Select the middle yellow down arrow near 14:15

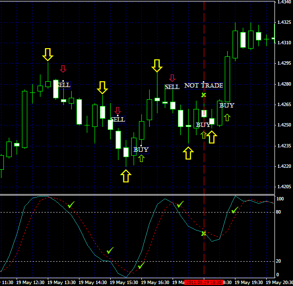(102, 88)
